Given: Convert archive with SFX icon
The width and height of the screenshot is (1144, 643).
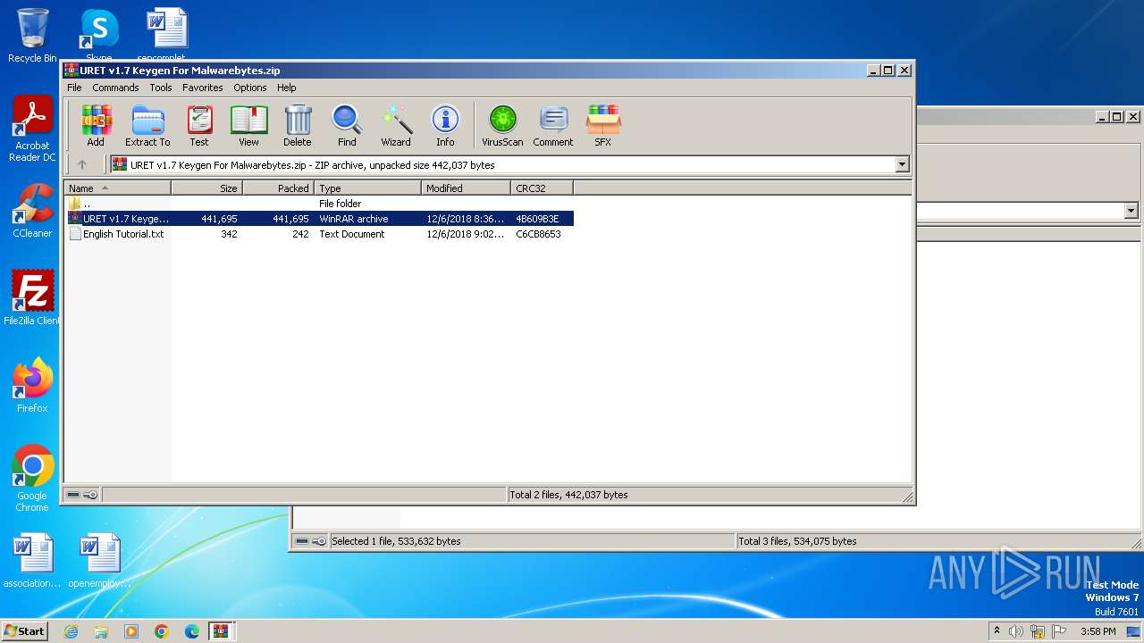Looking at the screenshot, I should [603, 125].
